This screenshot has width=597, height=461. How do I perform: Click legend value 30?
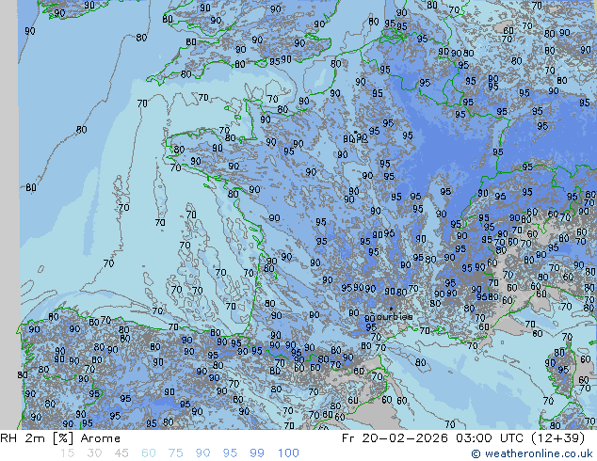click(94, 453)
